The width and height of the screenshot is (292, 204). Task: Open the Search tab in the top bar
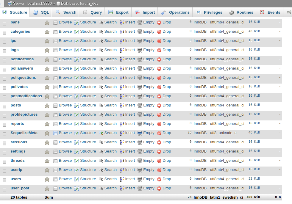66,12
